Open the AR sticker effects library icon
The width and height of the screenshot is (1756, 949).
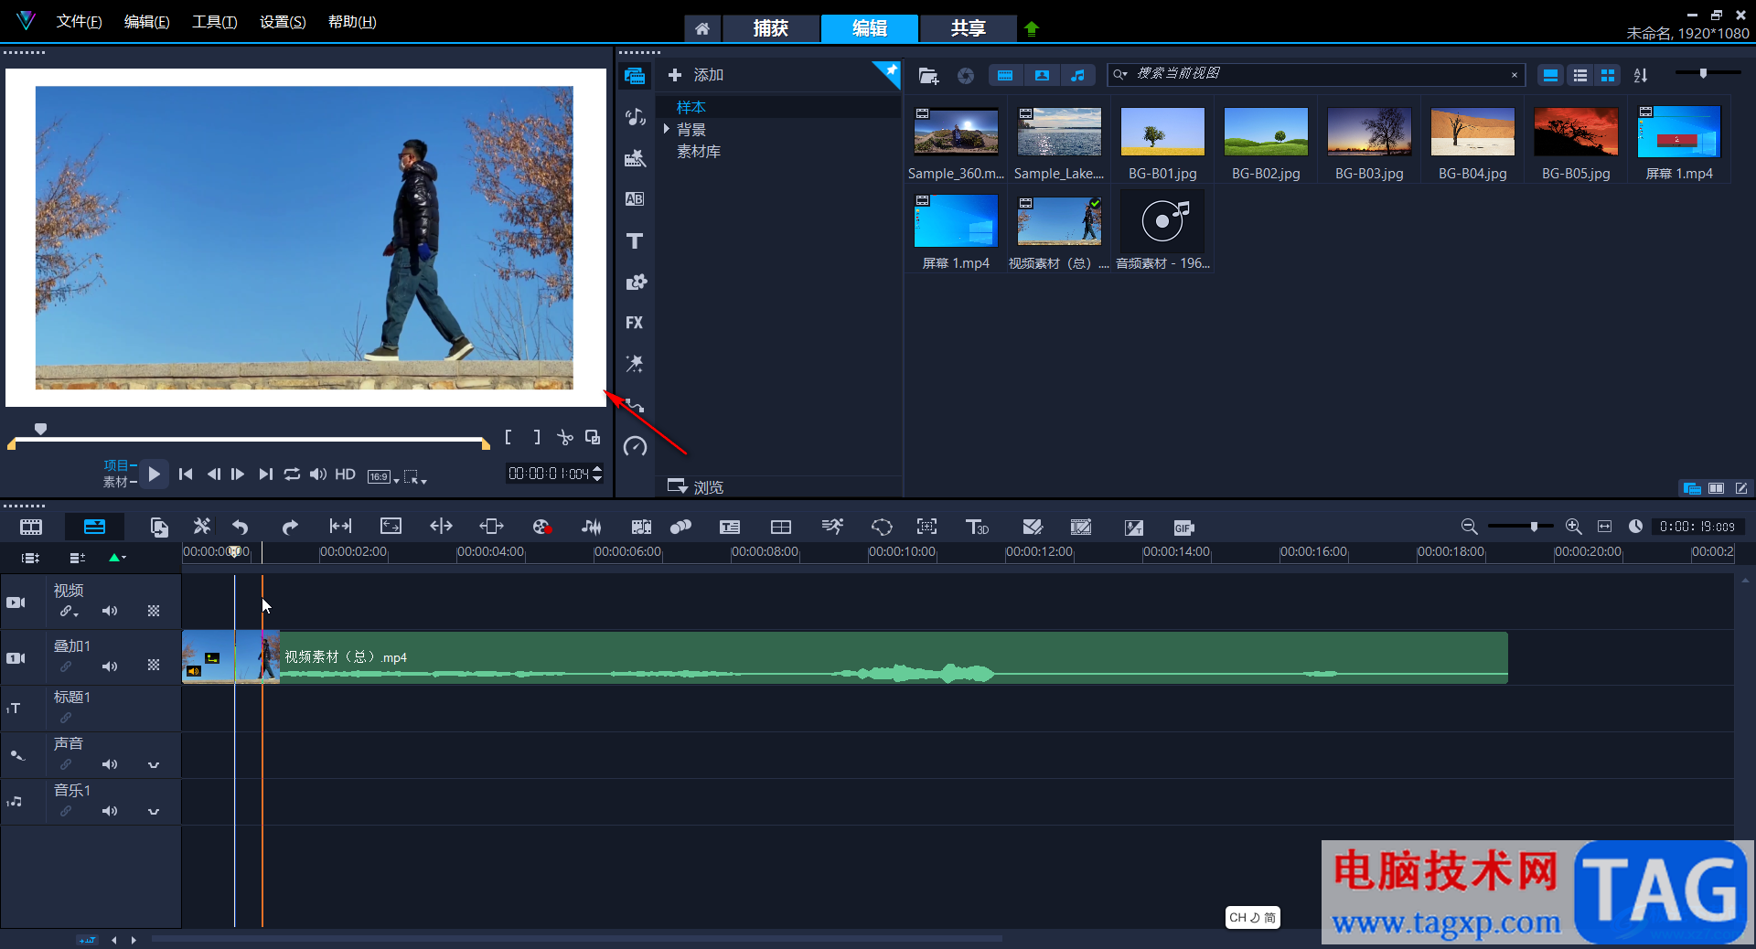pyautogui.click(x=635, y=364)
